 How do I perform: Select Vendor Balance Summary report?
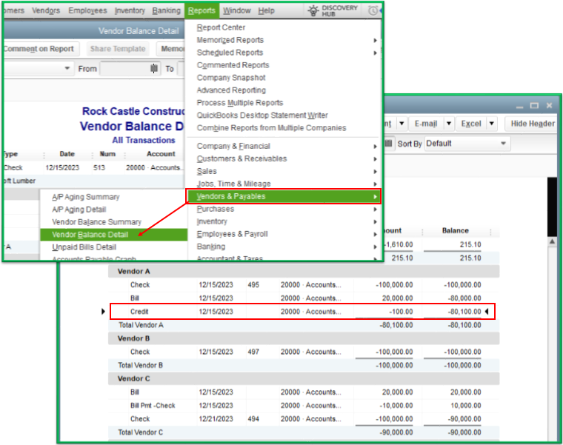[96, 222]
